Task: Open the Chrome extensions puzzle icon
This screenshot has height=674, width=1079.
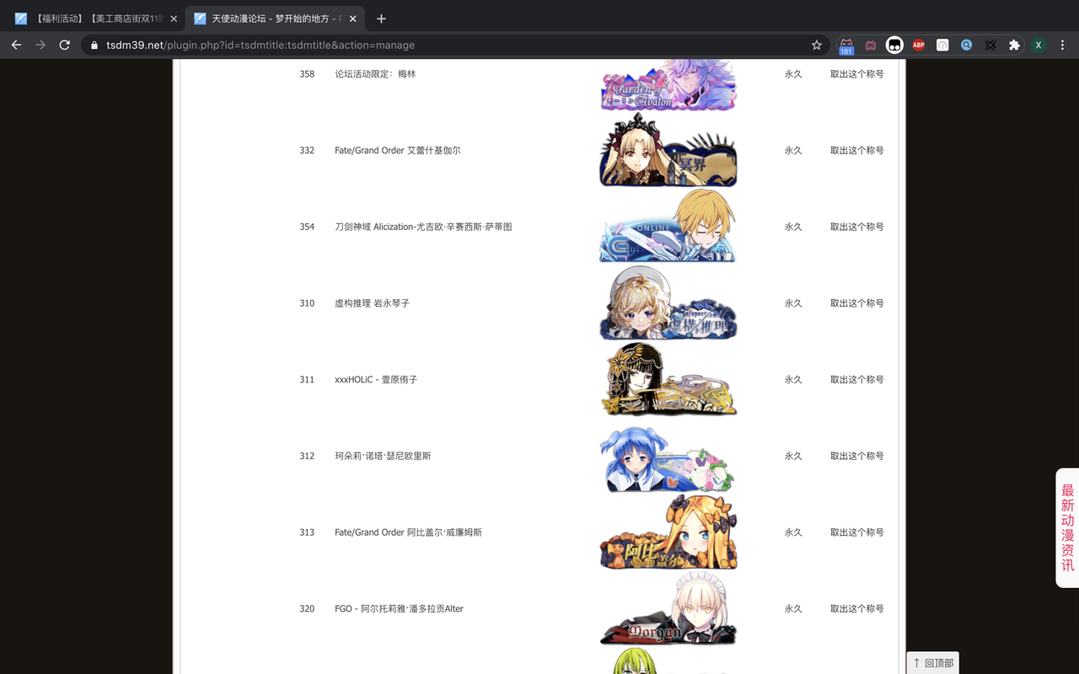Action: 1014,45
